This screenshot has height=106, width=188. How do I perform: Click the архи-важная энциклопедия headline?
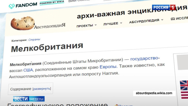[132, 12]
